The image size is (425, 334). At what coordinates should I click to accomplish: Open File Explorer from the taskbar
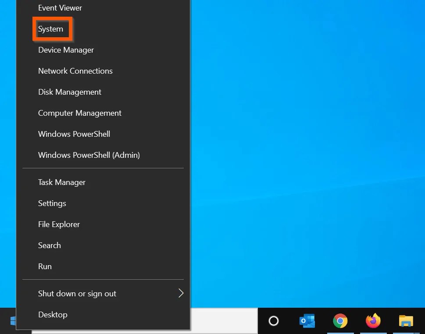pyautogui.click(x=406, y=321)
